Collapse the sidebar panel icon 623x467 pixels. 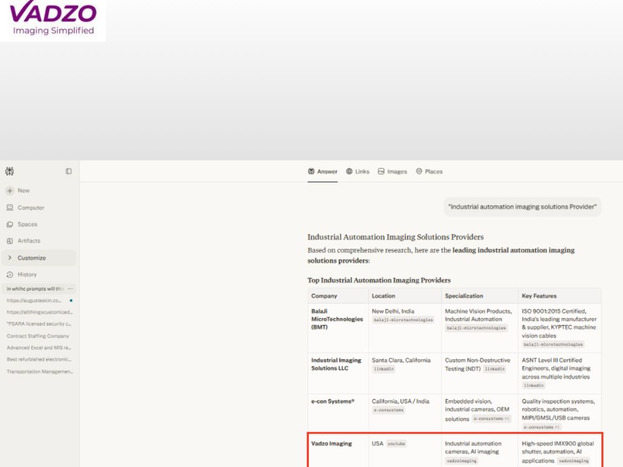pyautogui.click(x=69, y=171)
